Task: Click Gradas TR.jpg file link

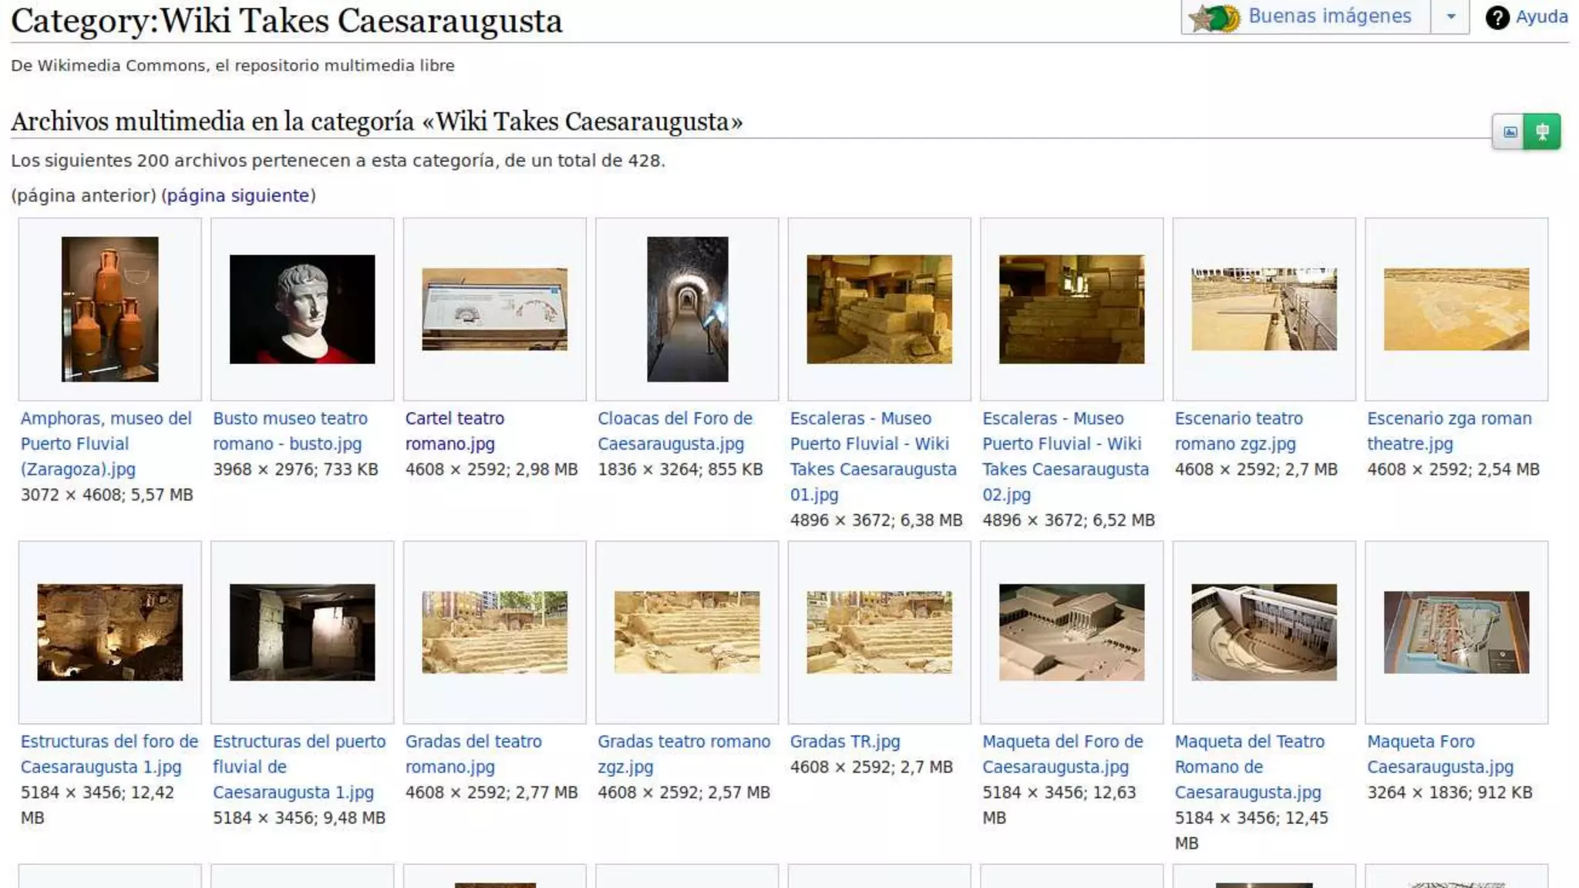Action: point(844,742)
